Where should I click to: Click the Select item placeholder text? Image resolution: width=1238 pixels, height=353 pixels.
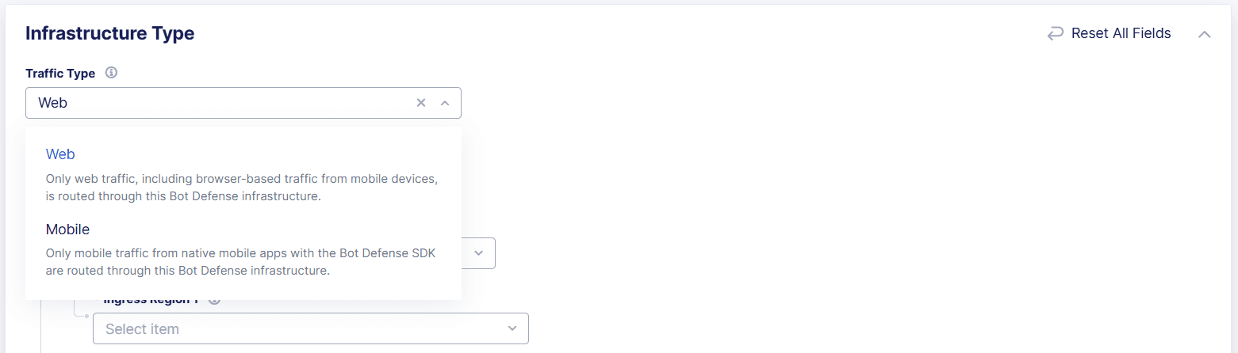(x=142, y=328)
